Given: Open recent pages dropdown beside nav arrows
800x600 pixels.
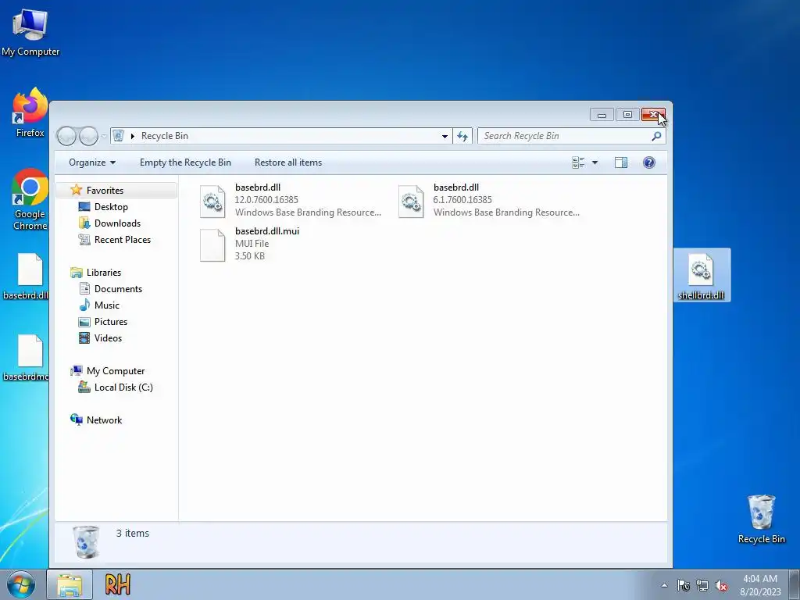Looking at the screenshot, I should click(104, 136).
